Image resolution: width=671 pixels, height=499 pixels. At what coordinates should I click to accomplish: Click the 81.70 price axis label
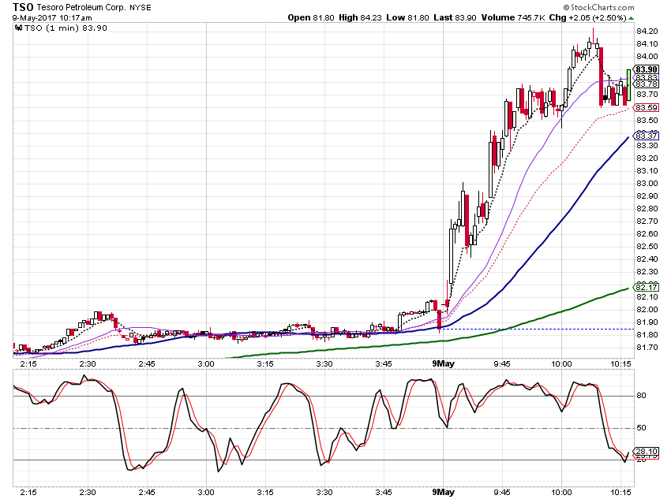click(647, 348)
